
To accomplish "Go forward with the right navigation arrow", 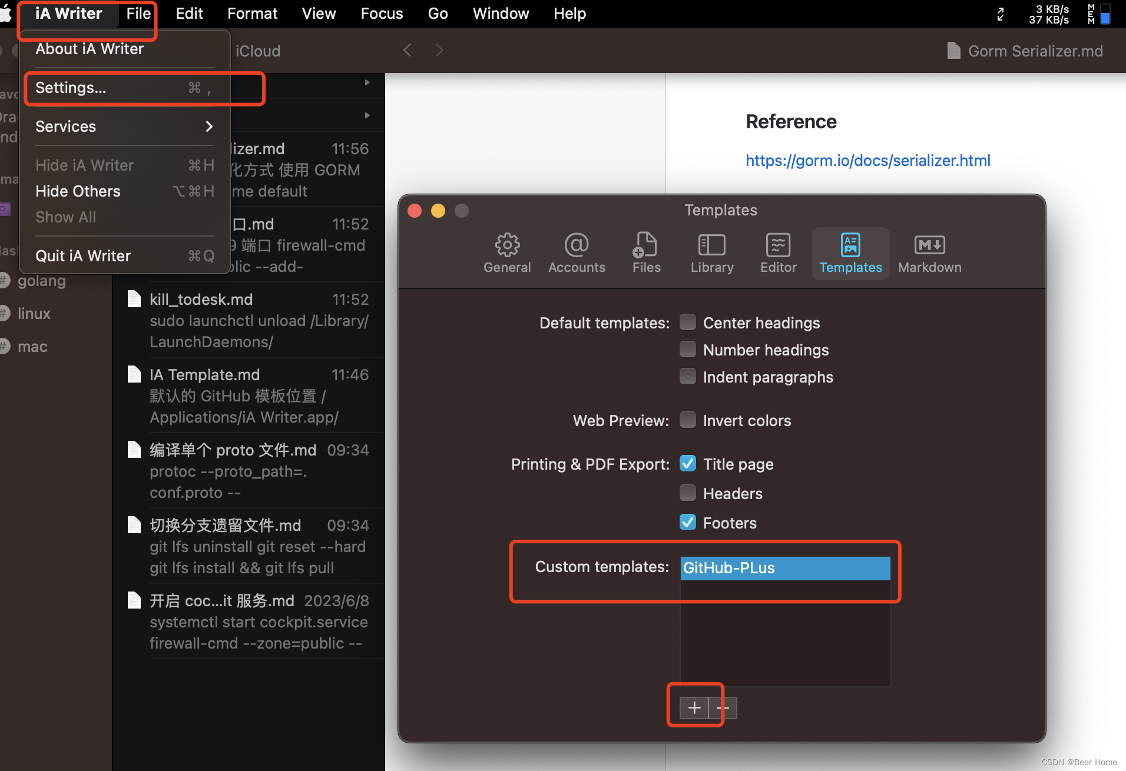I will point(439,50).
